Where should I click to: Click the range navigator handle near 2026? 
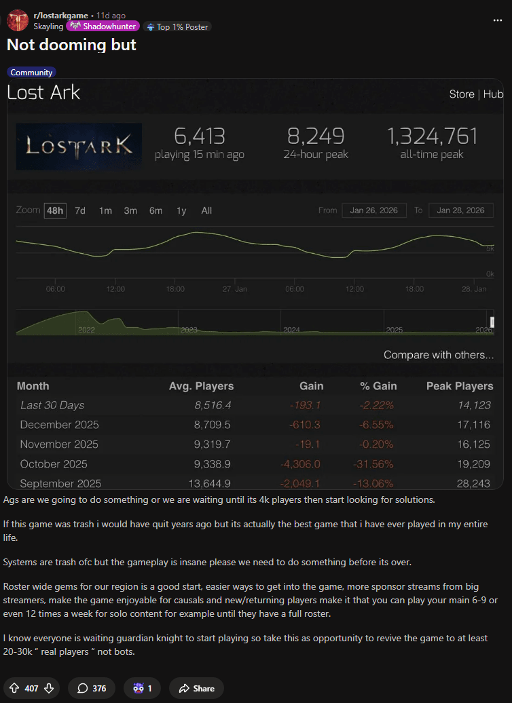click(492, 322)
